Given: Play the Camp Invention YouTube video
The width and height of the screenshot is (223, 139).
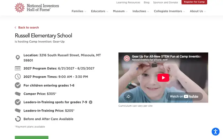Looking at the screenshot, I should (163, 77).
